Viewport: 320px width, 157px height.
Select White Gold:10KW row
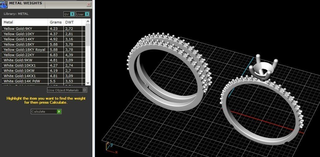point(43,71)
